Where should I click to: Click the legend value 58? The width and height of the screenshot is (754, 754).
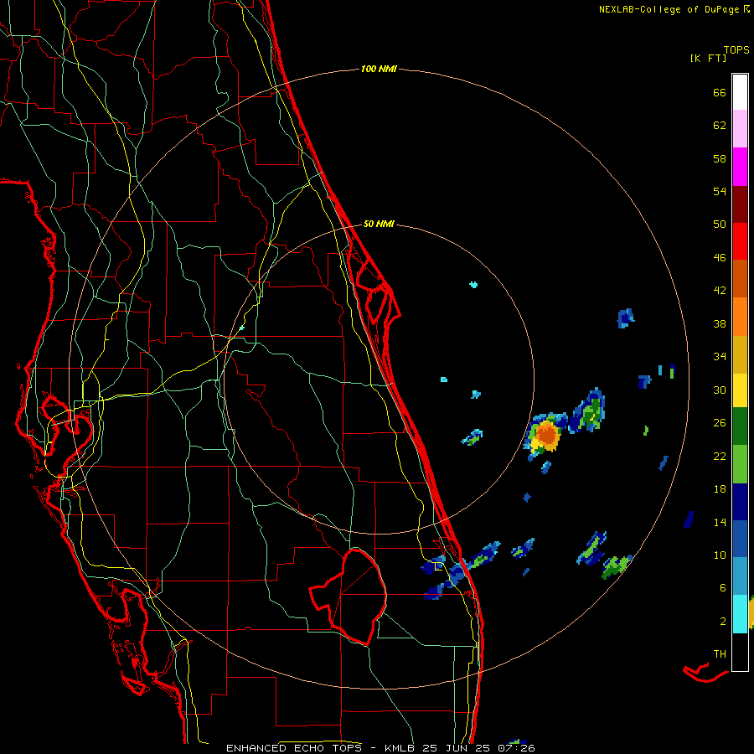coord(720,158)
